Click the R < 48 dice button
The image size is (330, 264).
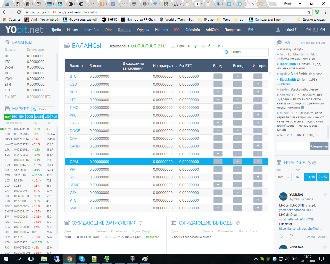[310, 177]
